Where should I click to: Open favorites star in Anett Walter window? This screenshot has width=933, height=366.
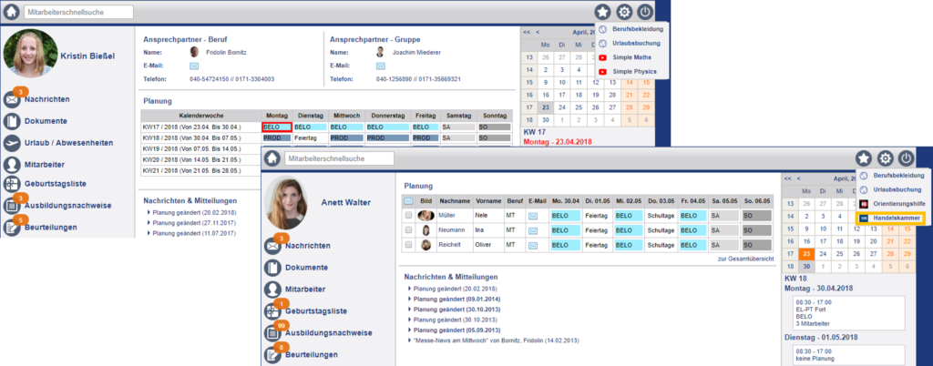864,158
